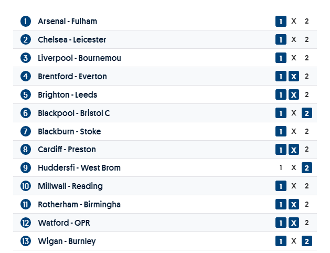330x253 pixels.
Task: Click number 4 badge beside Brentford - Everton
Action: pos(26,77)
